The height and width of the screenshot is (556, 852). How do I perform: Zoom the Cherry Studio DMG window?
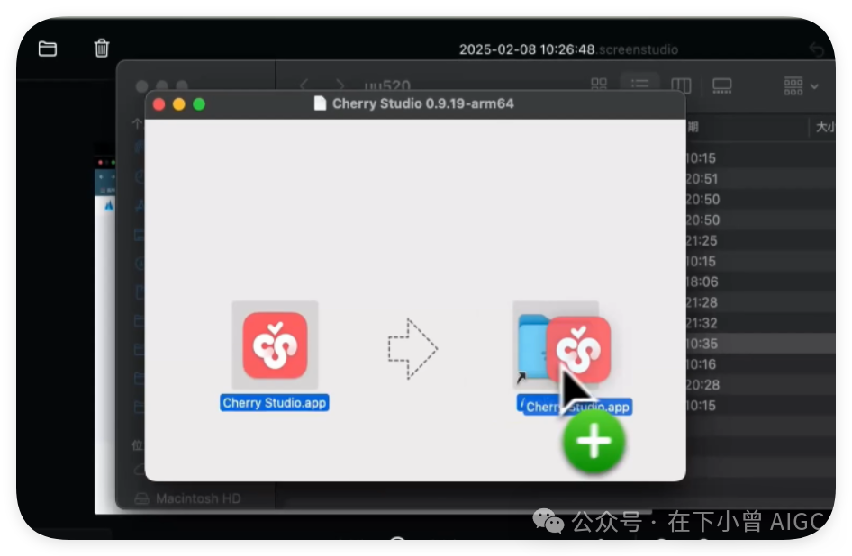coord(199,104)
